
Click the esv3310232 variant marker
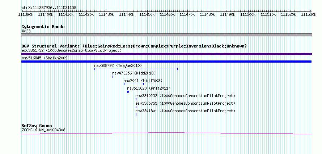click(136, 99)
